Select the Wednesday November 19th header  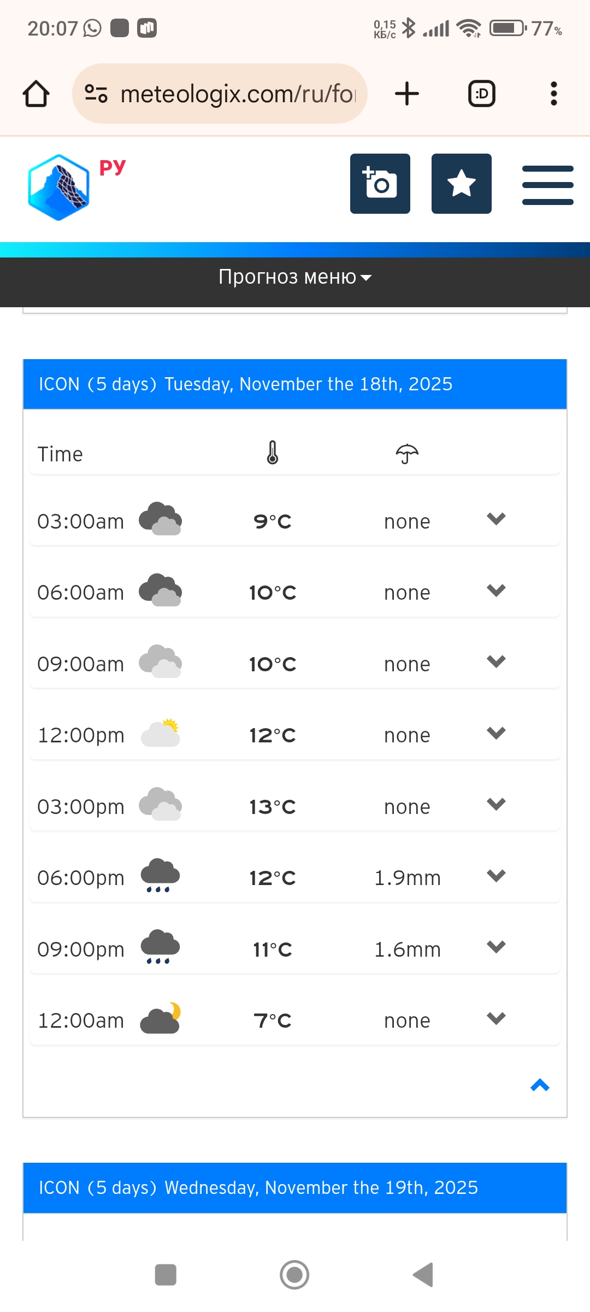[x=295, y=1188]
